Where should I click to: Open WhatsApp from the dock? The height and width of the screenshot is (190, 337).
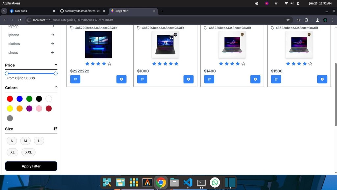click(x=215, y=182)
